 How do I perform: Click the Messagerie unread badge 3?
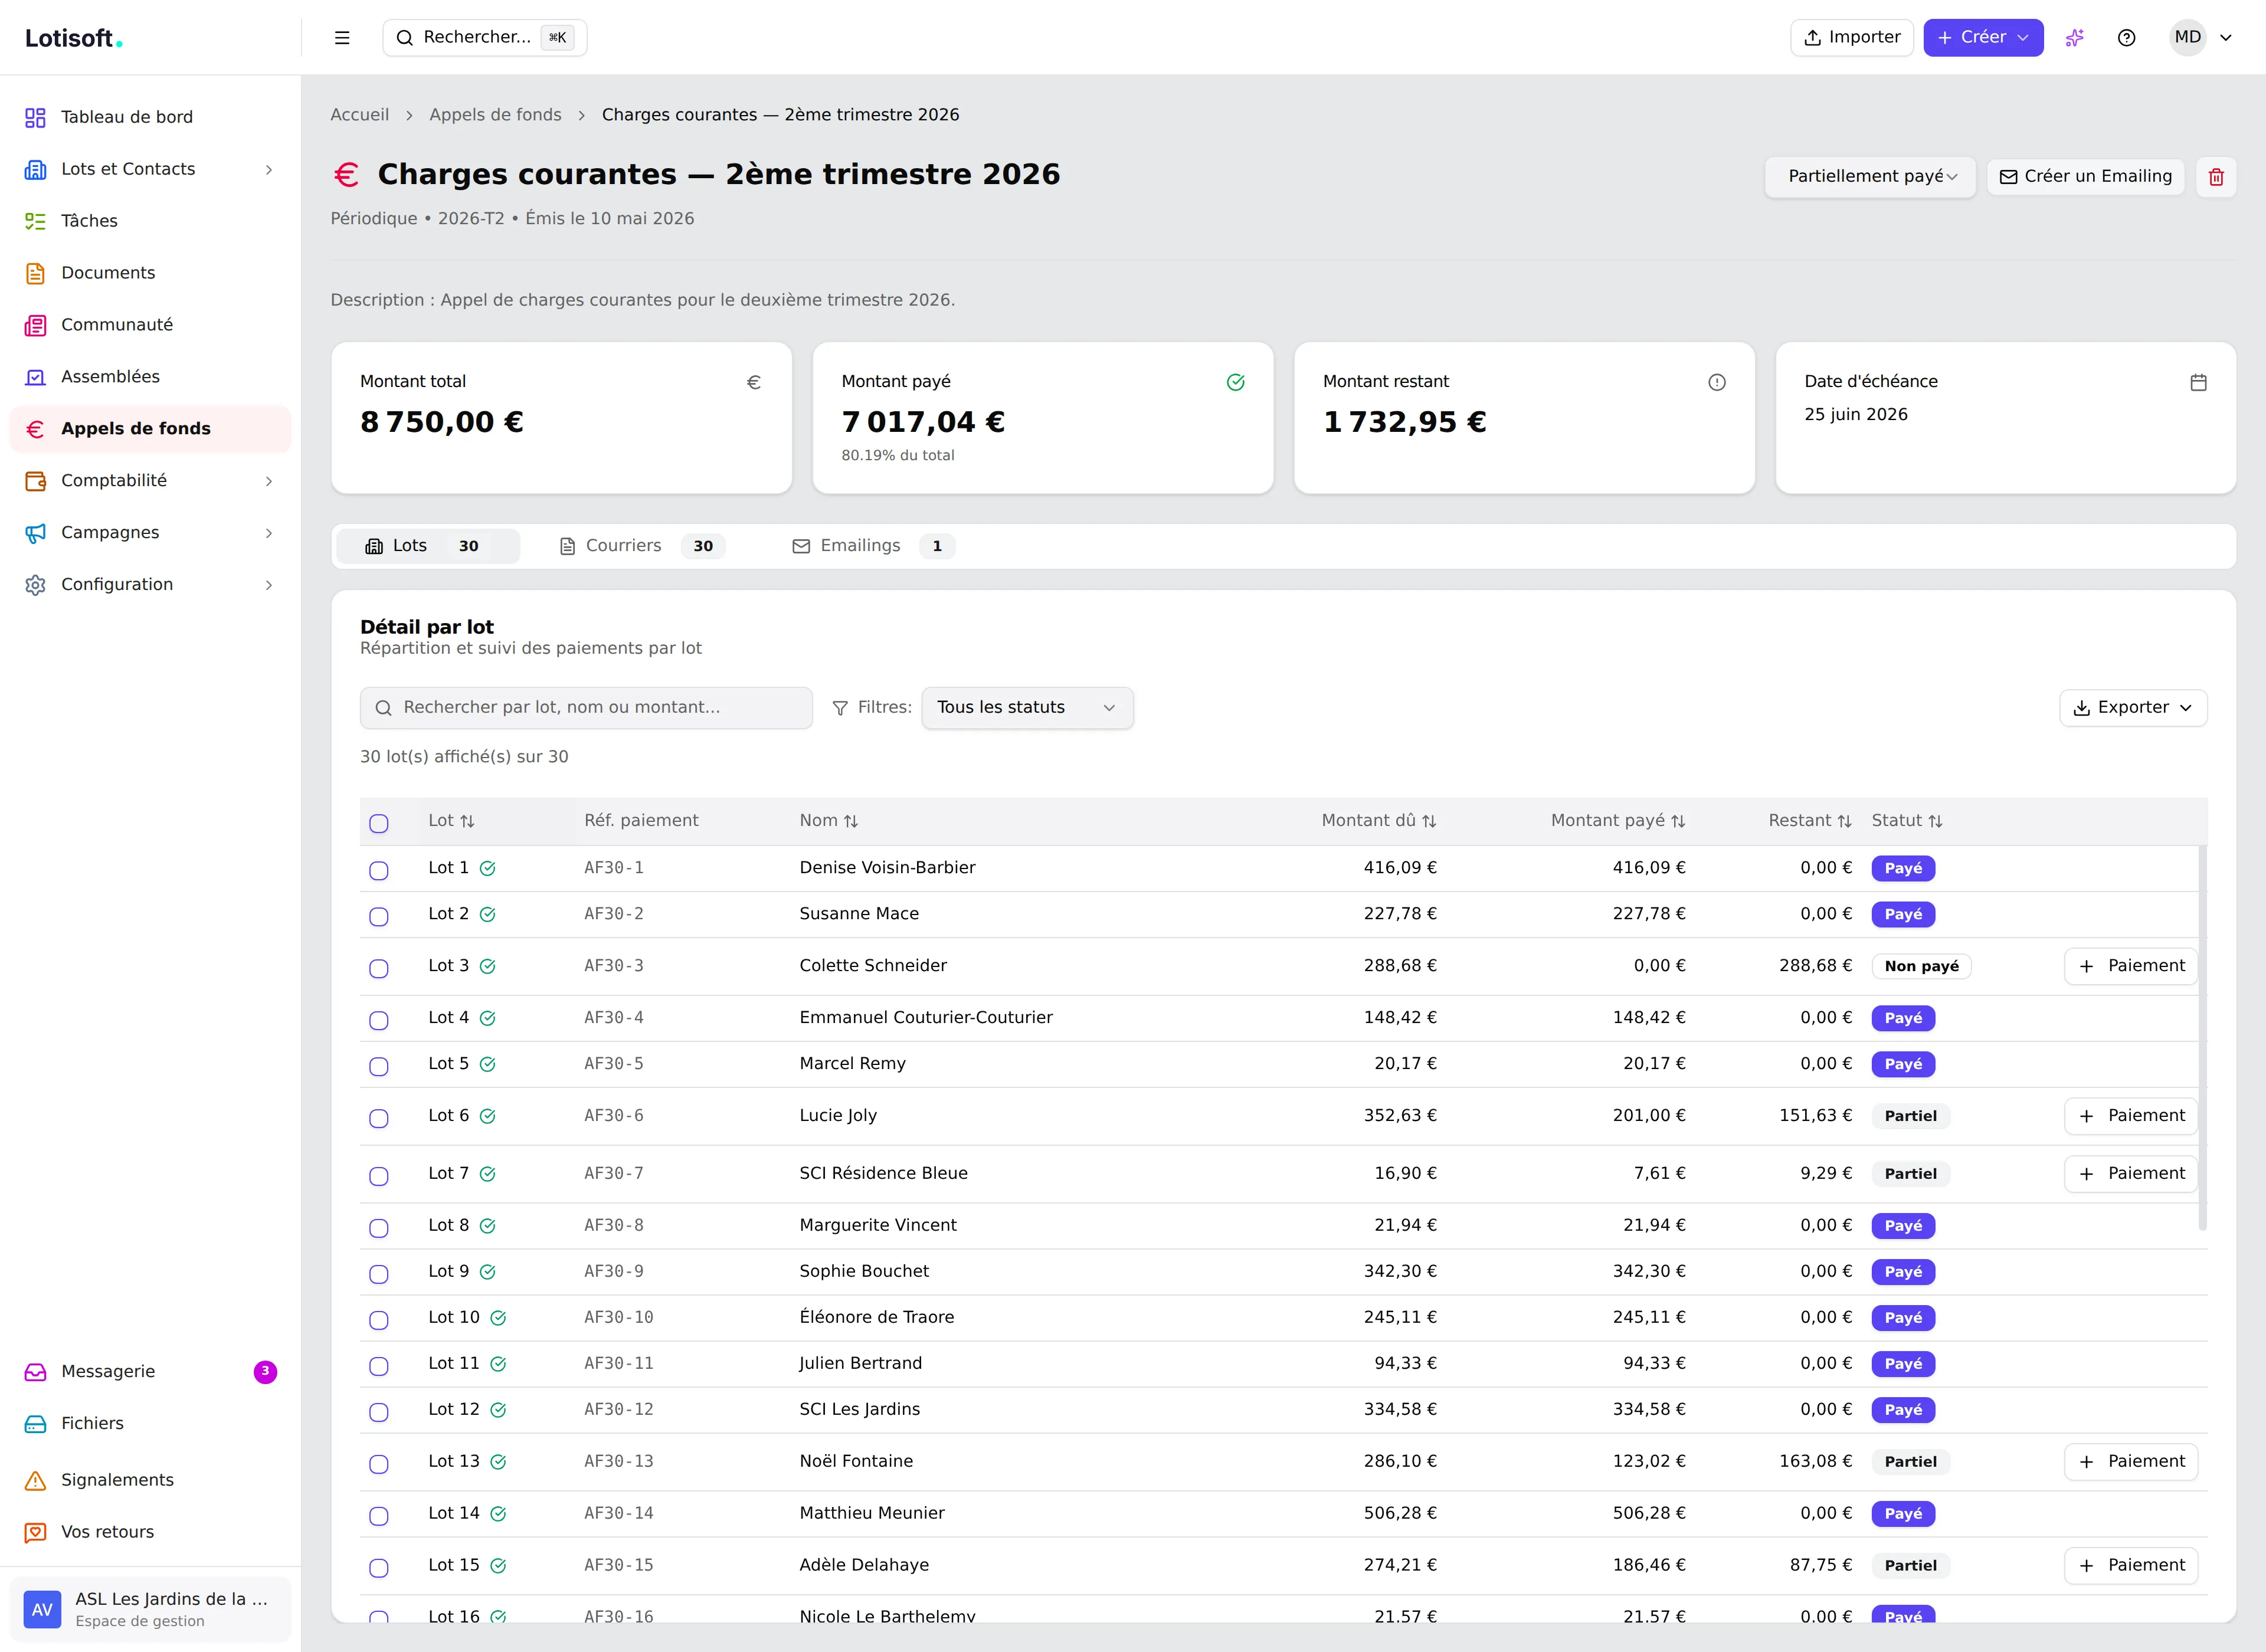265,1372
